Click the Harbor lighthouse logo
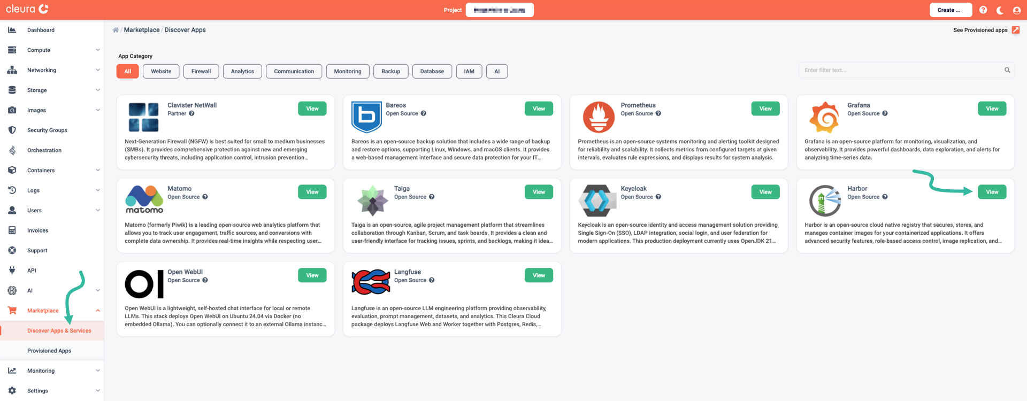This screenshot has height=401, width=1027. click(824, 200)
